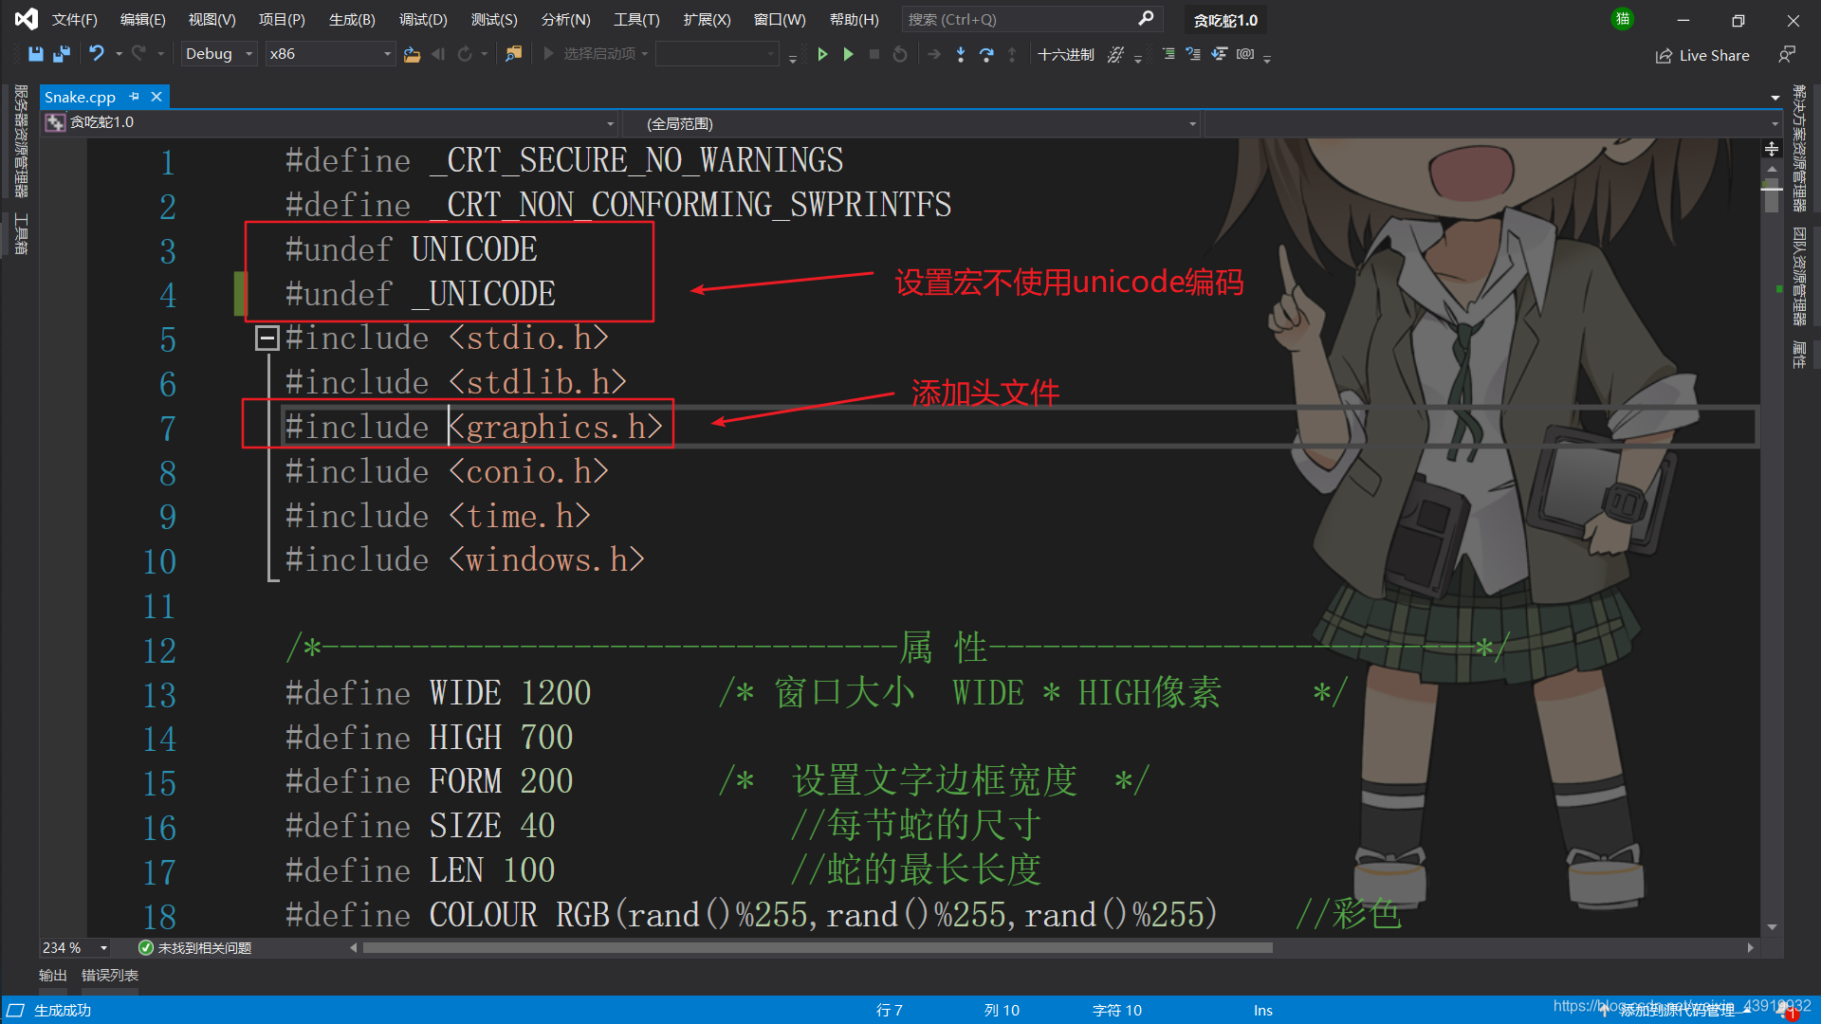Click the horizontal scrollbar of the editor
The height and width of the screenshot is (1024, 1821).
click(x=818, y=947)
